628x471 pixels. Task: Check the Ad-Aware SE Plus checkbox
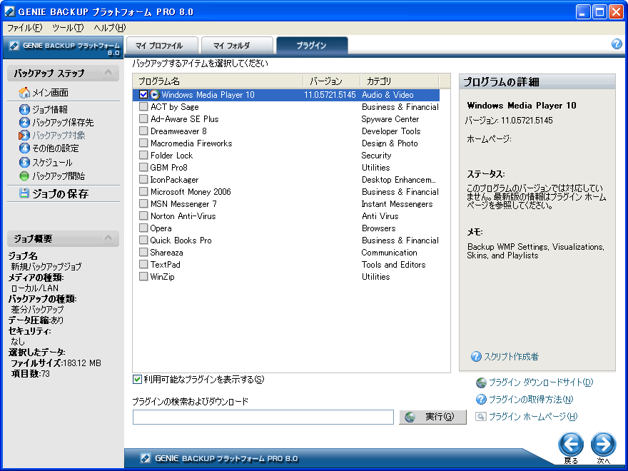[x=143, y=118]
